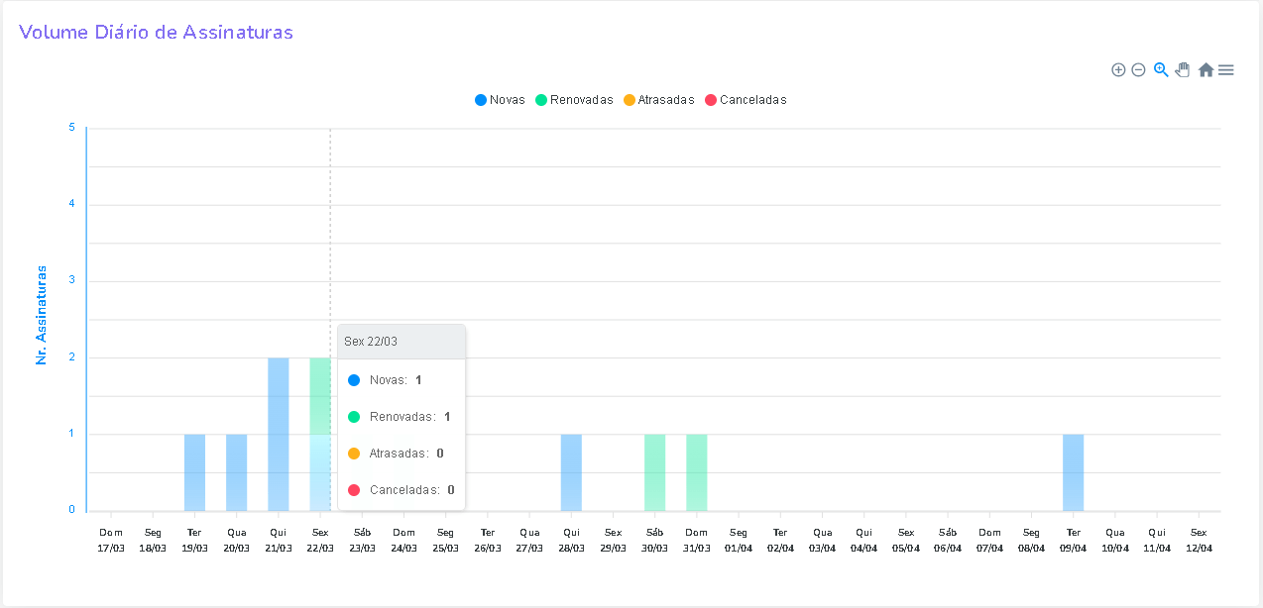The height and width of the screenshot is (608, 1263).
Task: Reset zoom with the home icon
Action: 1206,70
